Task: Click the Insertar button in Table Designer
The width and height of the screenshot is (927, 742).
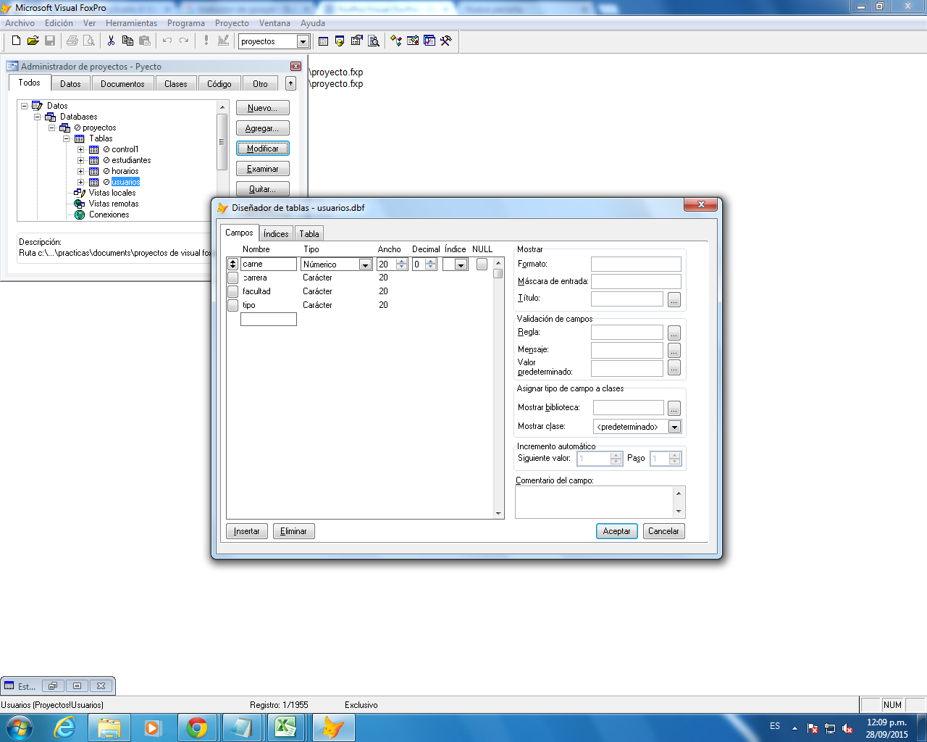Action: point(247,531)
